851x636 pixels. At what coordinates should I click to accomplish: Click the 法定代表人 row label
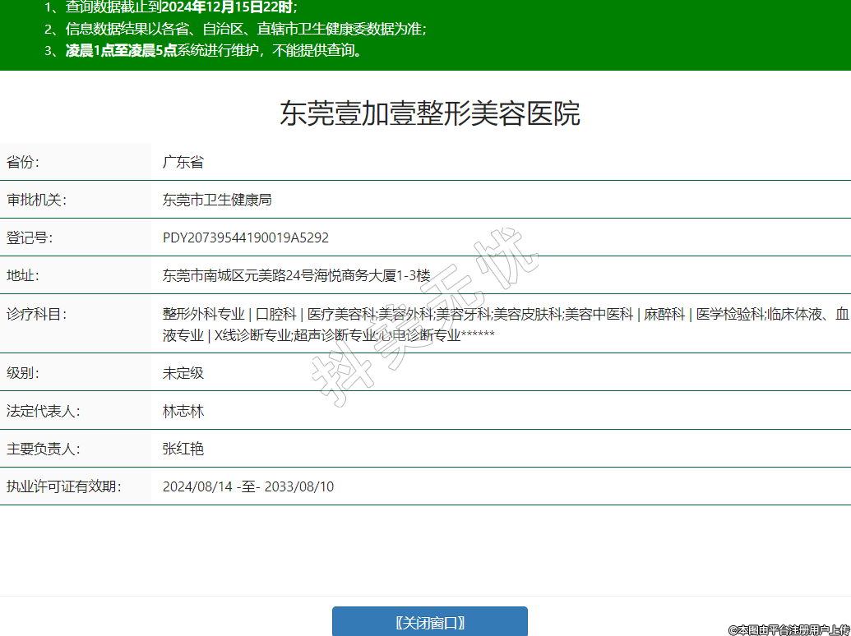43,411
